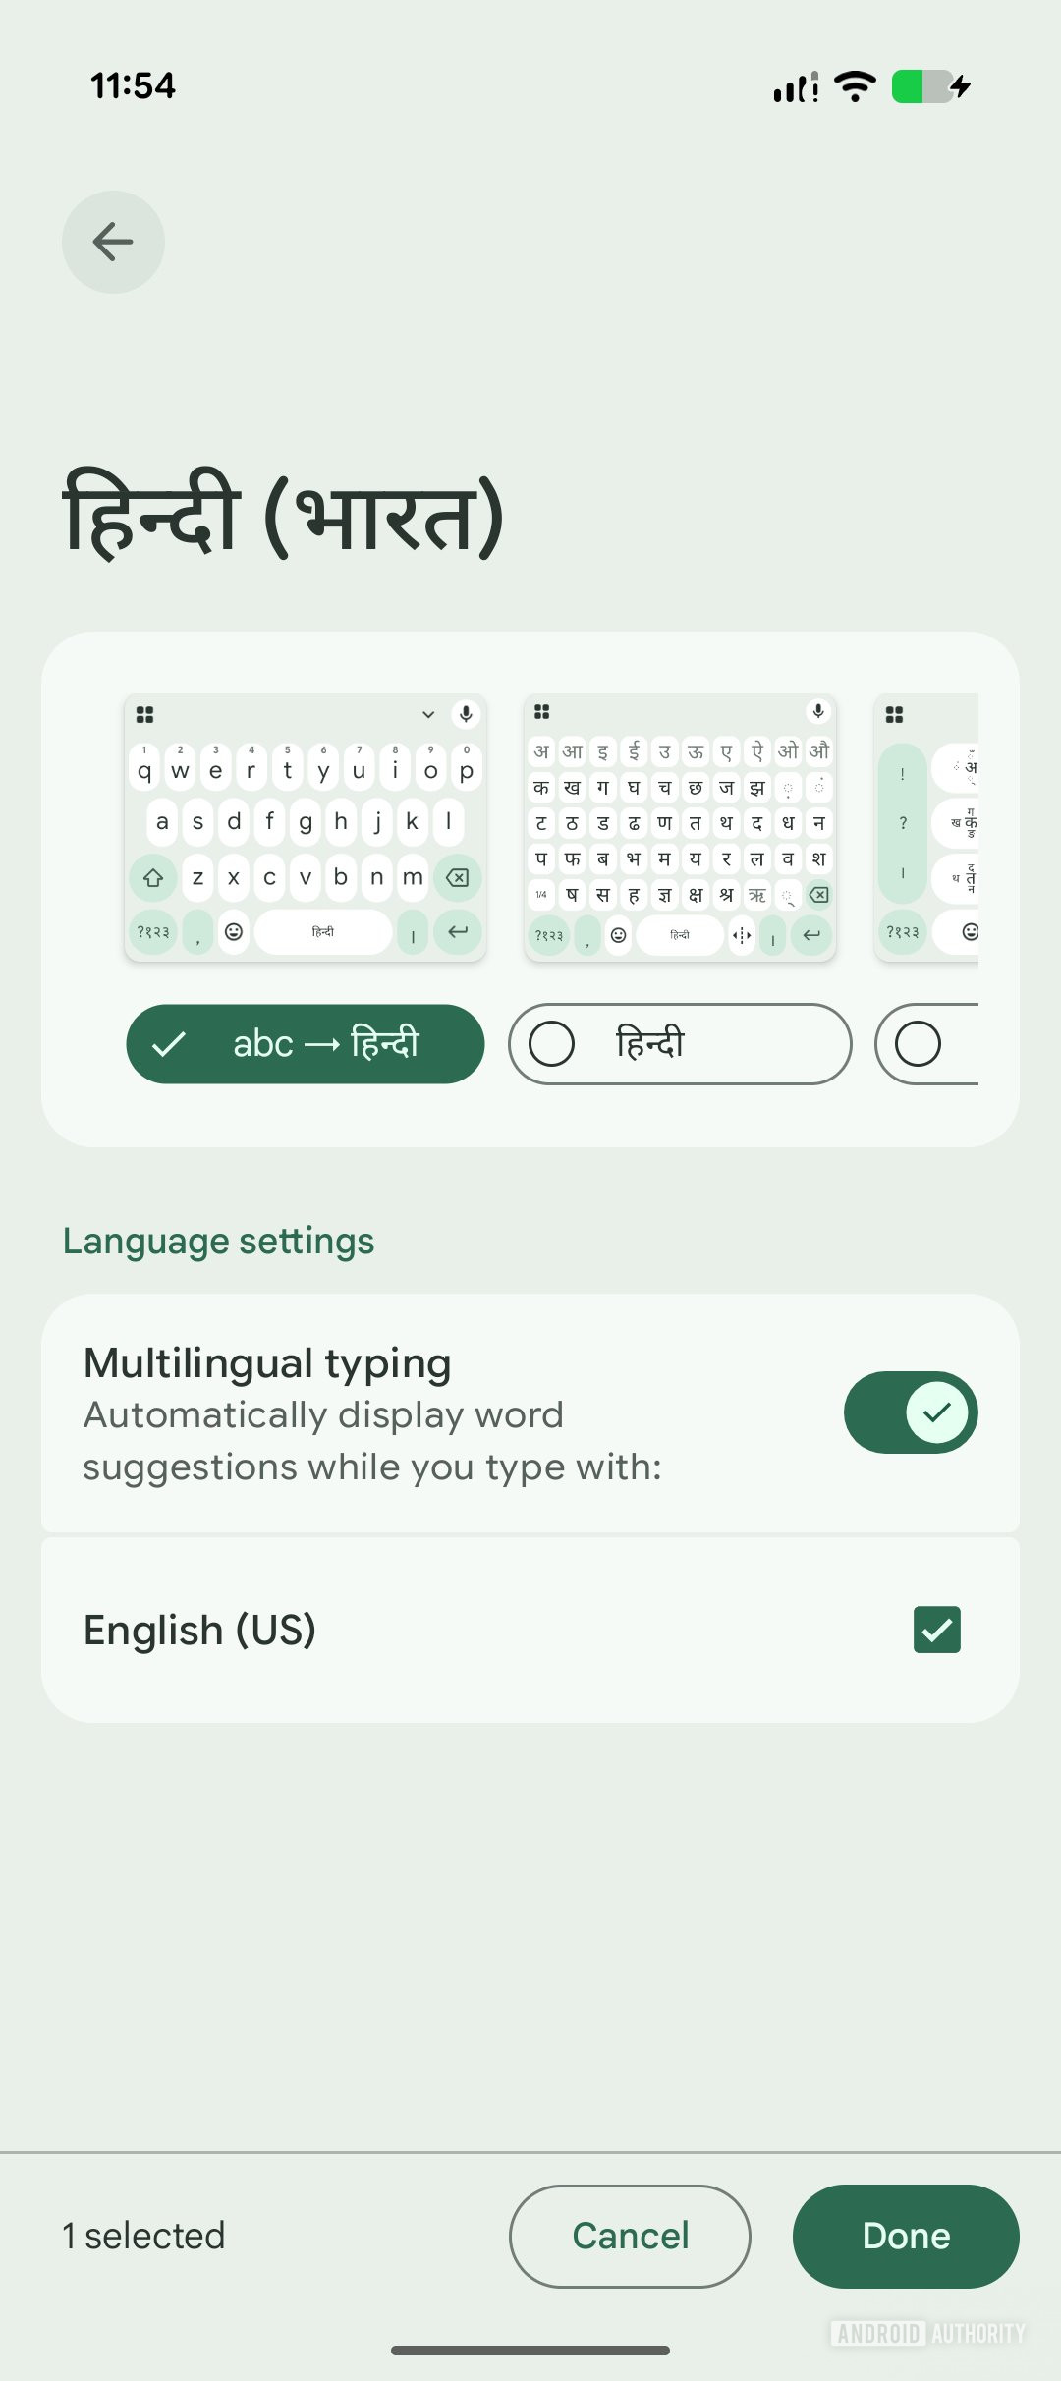Viewport: 1061px width, 2381px height.
Task: Tap the shift key on abc keyboard preview
Action: coord(153,877)
